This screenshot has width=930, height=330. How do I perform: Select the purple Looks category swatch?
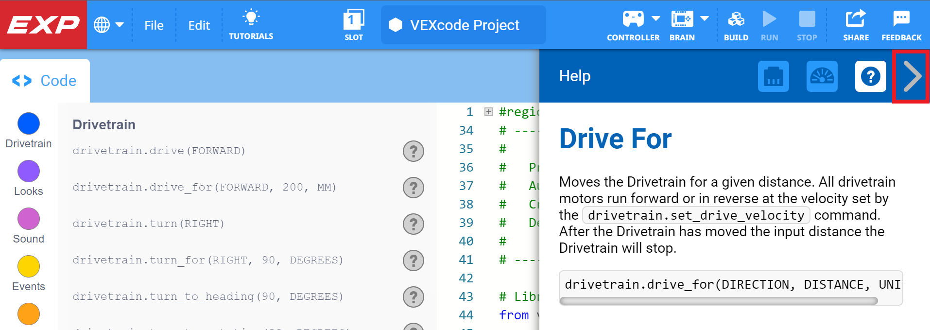(x=29, y=171)
